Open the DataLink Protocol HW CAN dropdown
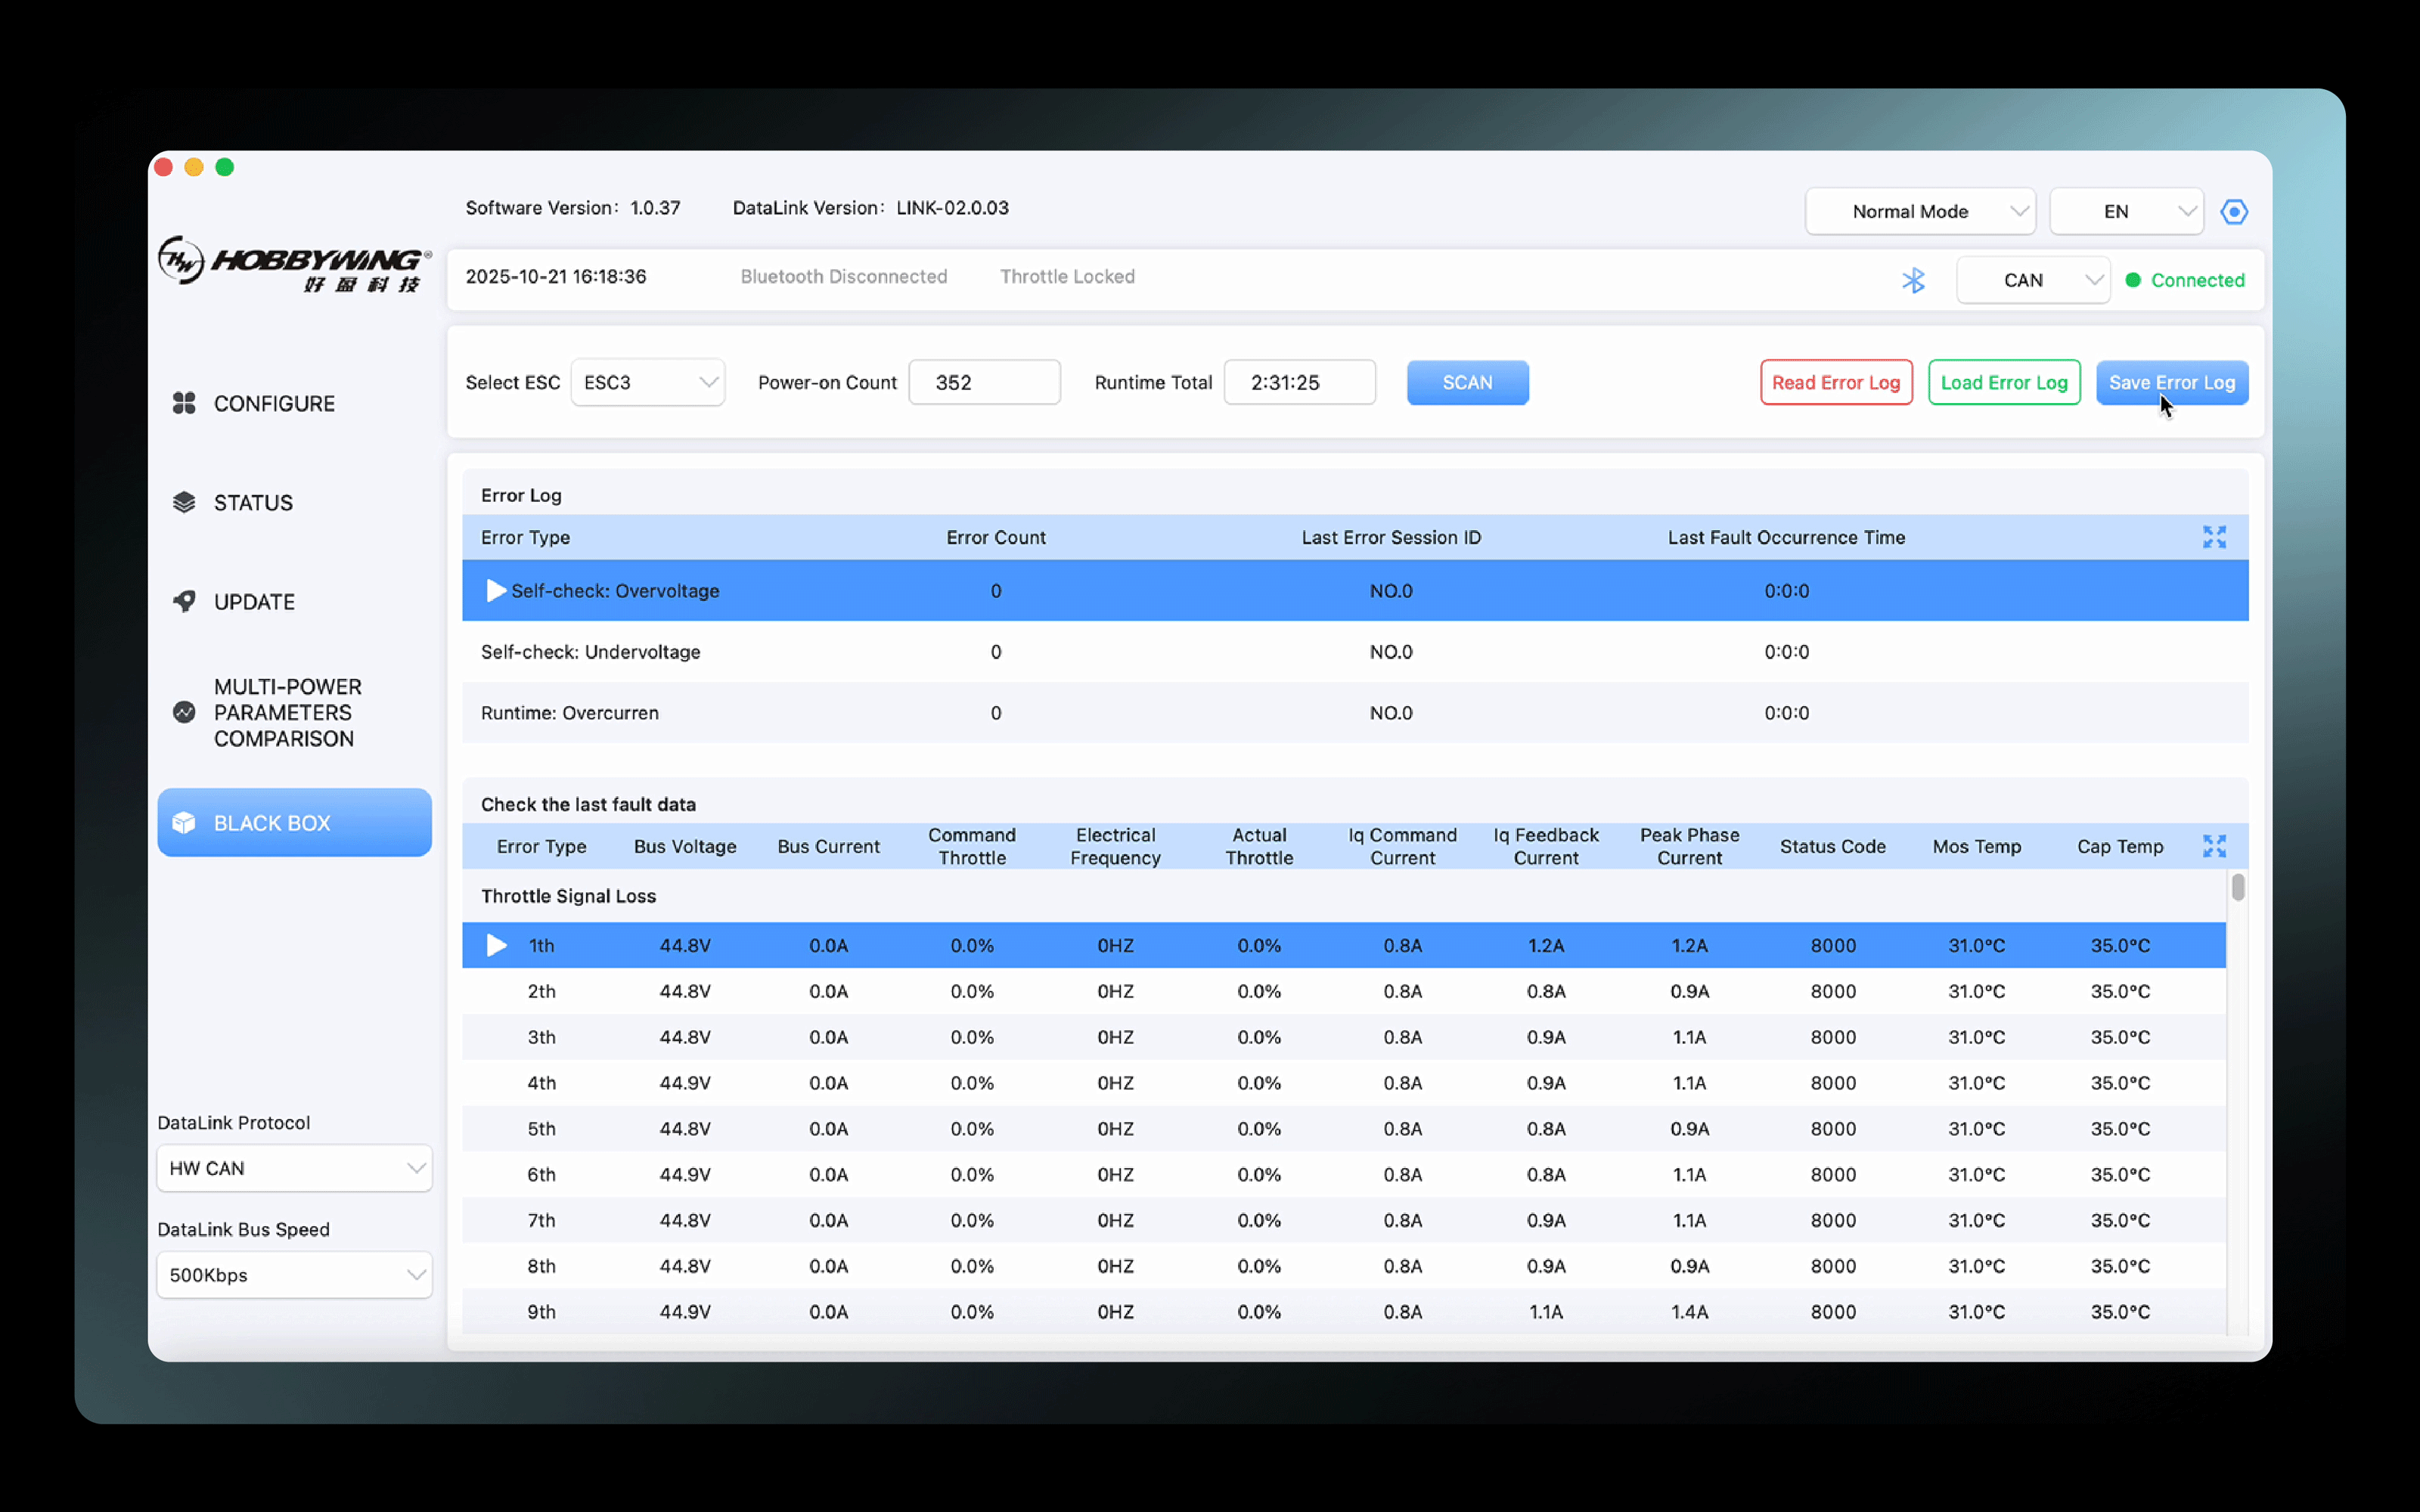 coord(294,1168)
